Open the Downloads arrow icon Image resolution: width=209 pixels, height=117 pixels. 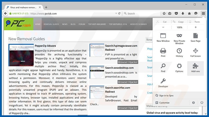coord(183,13)
